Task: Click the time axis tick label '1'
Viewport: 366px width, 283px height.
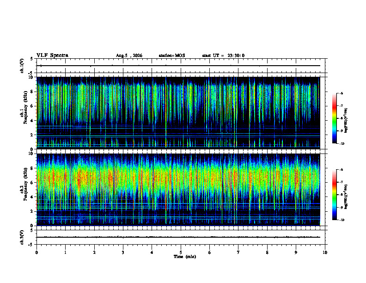Action: [65, 252]
